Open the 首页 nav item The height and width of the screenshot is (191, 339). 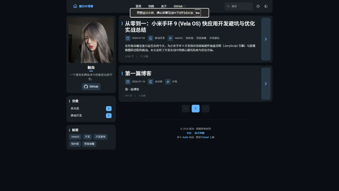pos(138,6)
